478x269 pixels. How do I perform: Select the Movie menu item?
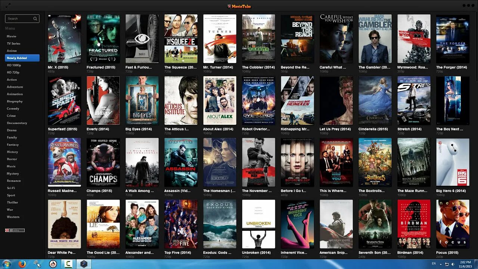point(12,36)
